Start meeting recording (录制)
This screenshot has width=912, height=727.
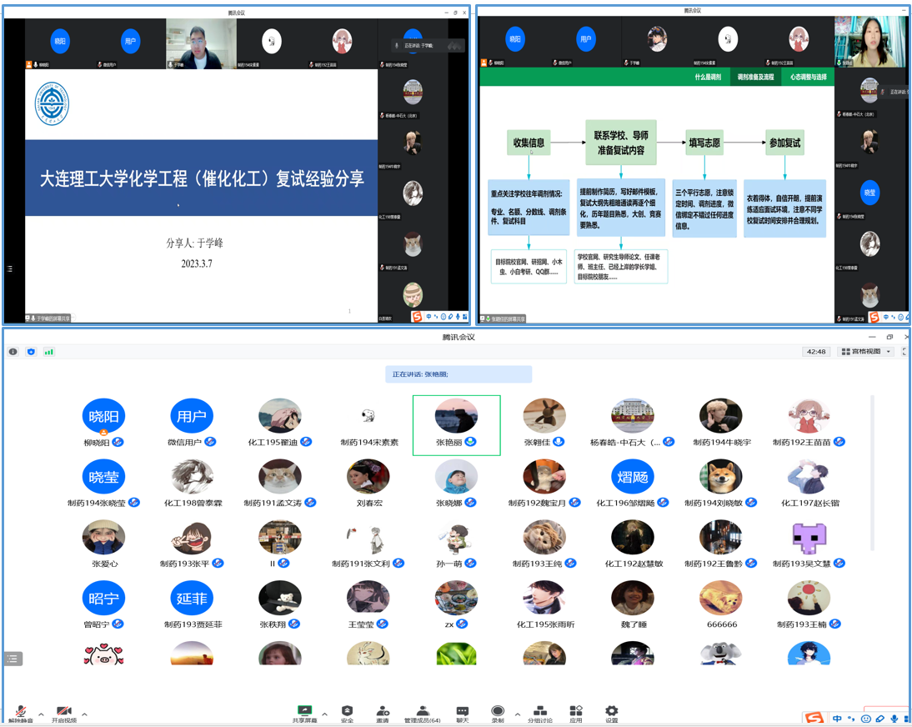pyautogui.click(x=498, y=713)
